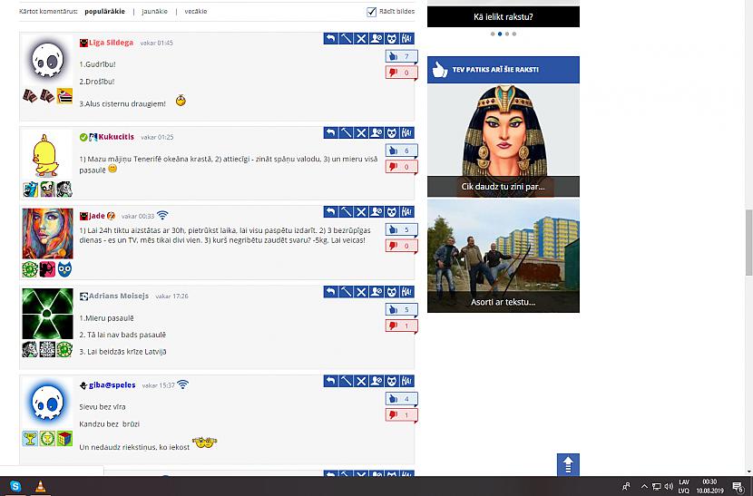This screenshot has width=753, height=496.
Task: Reply to Līga Sildega's comment with arrow icon
Action: (331, 39)
